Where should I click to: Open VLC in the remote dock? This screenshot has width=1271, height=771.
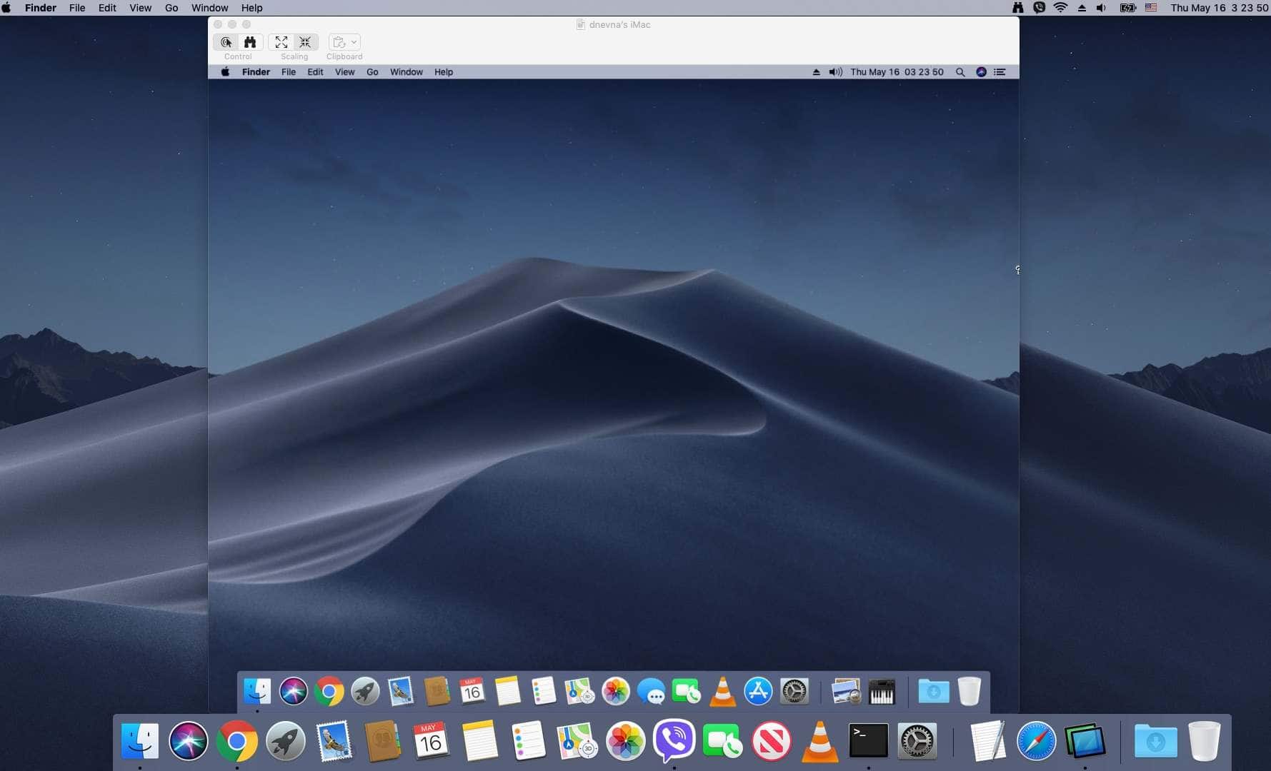click(722, 691)
